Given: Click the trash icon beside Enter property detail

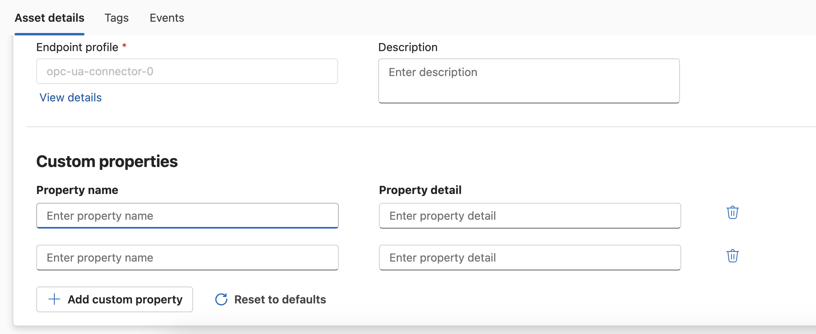Looking at the screenshot, I should tap(732, 213).
